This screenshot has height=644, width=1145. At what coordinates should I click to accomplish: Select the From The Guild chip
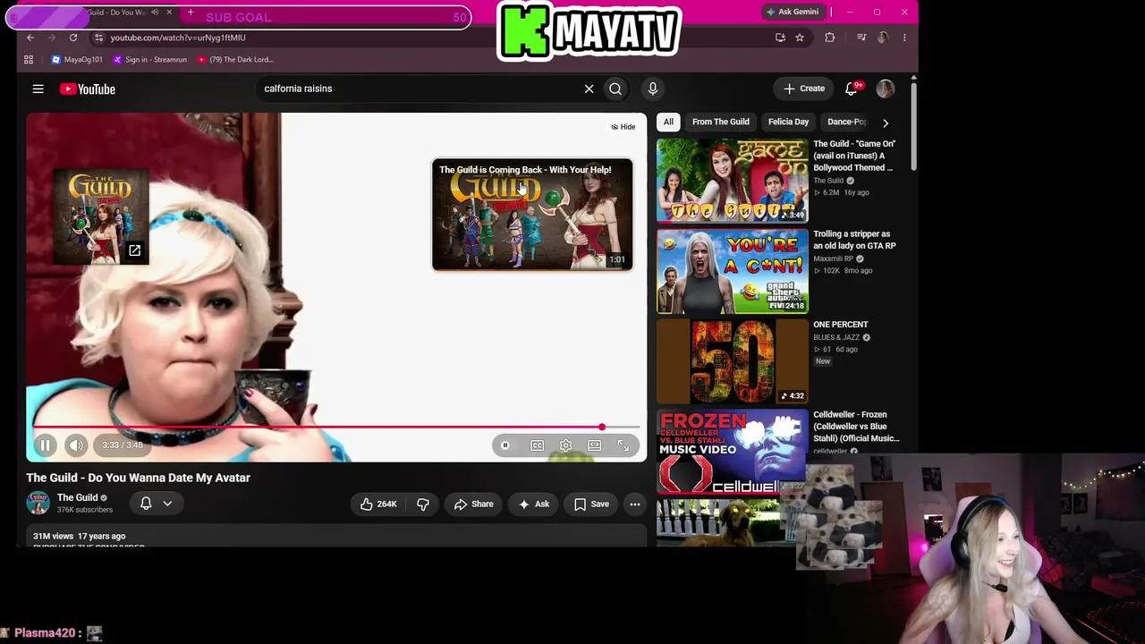pyautogui.click(x=720, y=122)
